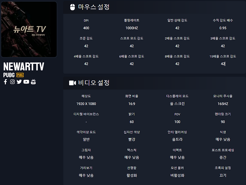Click the 15배율 스코프 감도 value field

[223, 64]
